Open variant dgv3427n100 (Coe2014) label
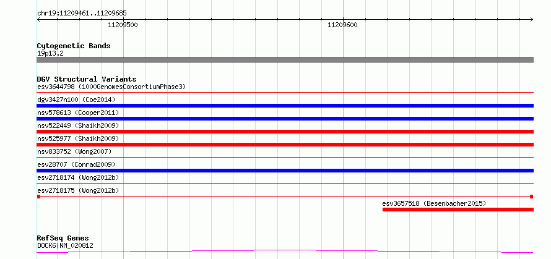551x259 pixels. (76, 100)
